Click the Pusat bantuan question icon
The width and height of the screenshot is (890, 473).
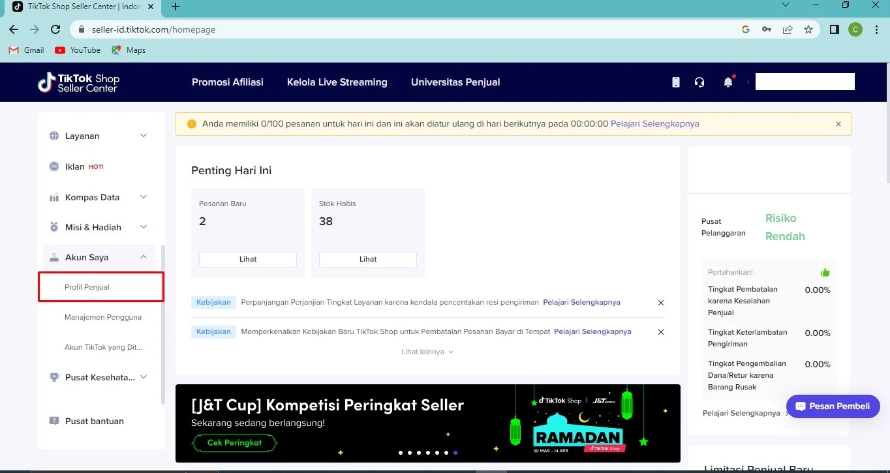tap(54, 421)
